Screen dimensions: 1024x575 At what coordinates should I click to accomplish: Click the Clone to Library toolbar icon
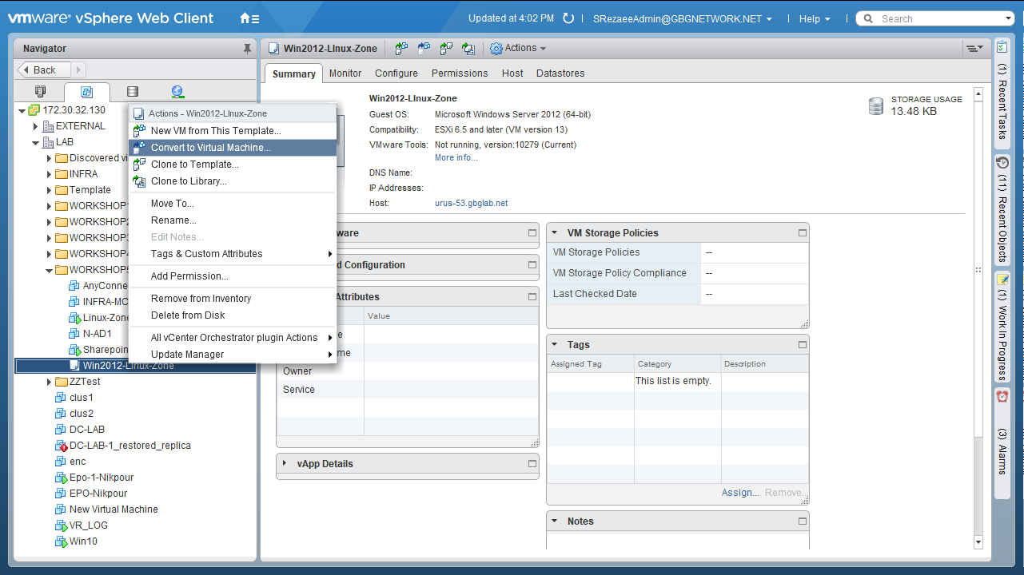click(x=468, y=49)
